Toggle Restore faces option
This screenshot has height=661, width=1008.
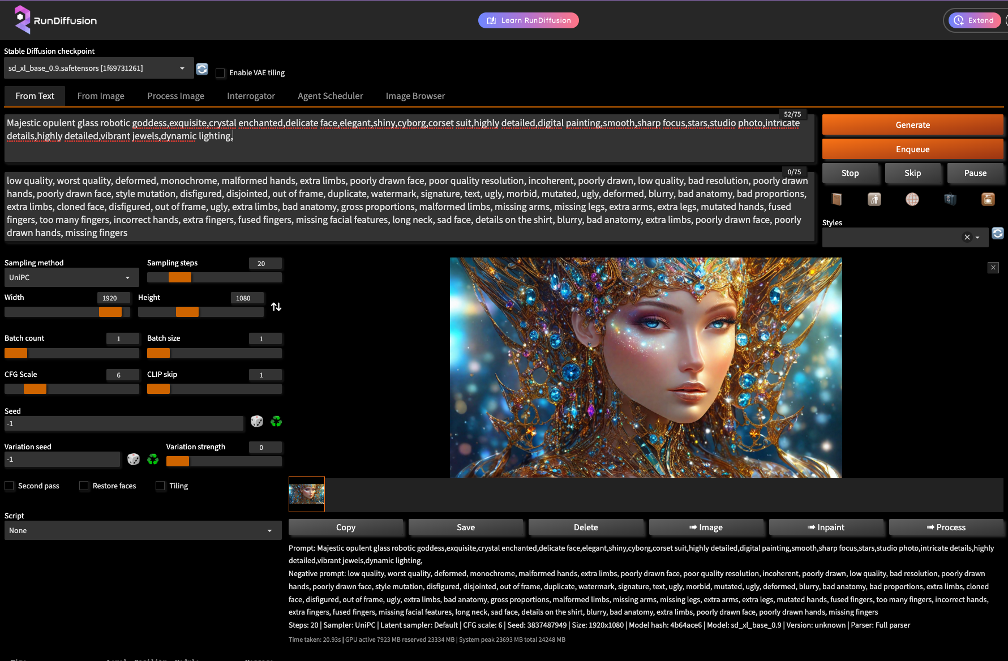tap(84, 486)
